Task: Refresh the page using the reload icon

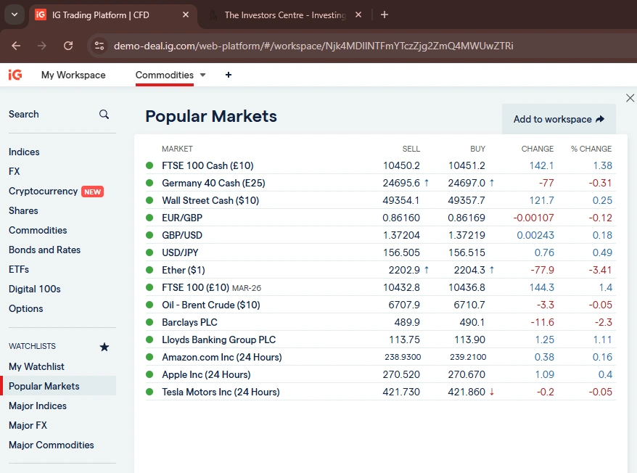Action: point(68,45)
